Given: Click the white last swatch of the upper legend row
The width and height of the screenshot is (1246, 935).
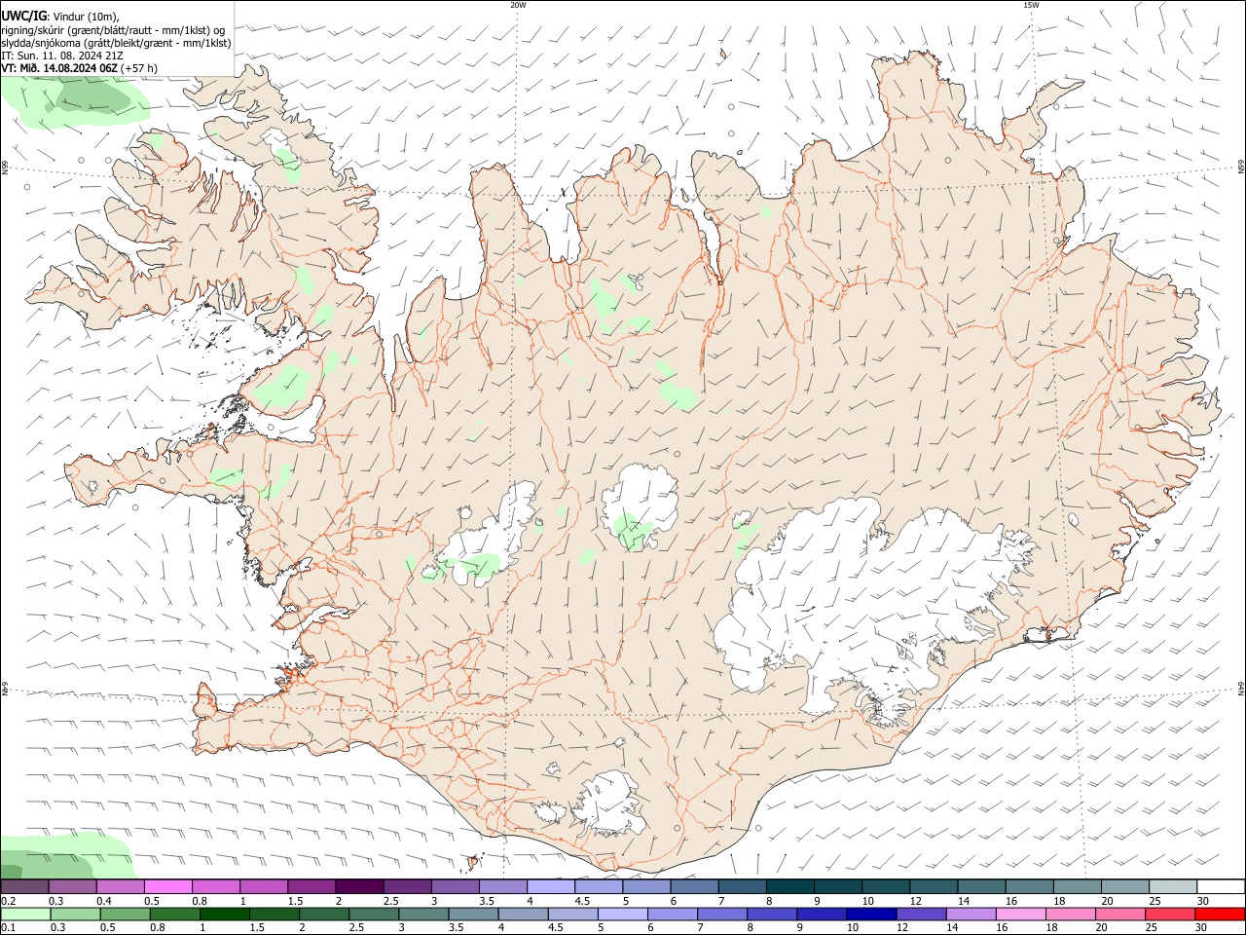Looking at the screenshot, I should click(x=1220, y=887).
